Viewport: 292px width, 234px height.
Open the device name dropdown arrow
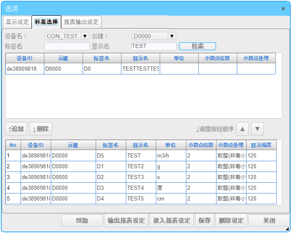(x=85, y=36)
